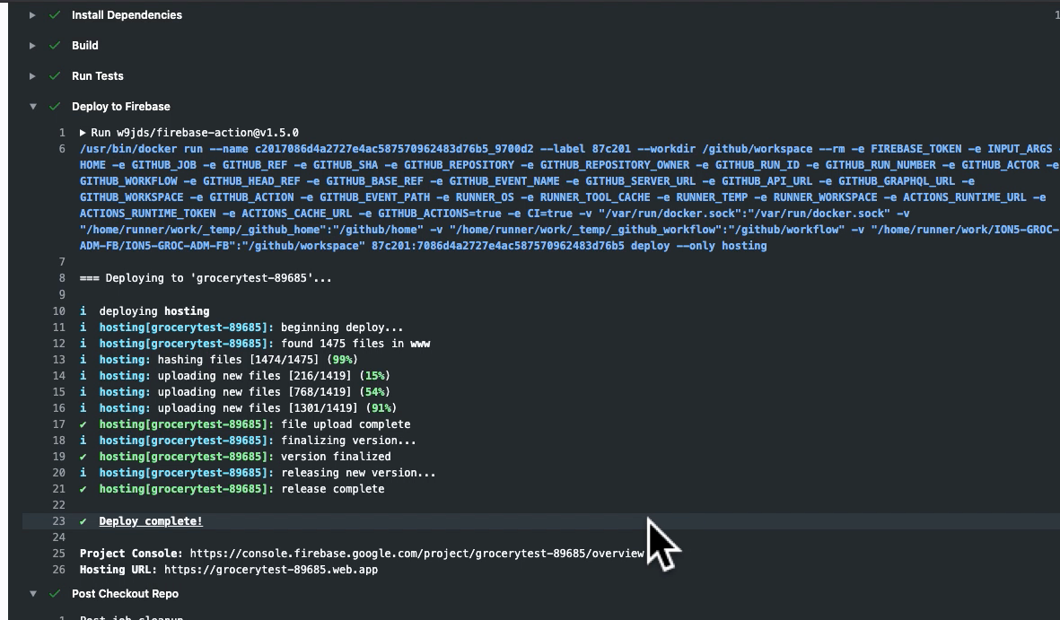Click the 'Deploy complete!' log text
Screen dimensions: 1060x620
pyautogui.click(x=151, y=521)
